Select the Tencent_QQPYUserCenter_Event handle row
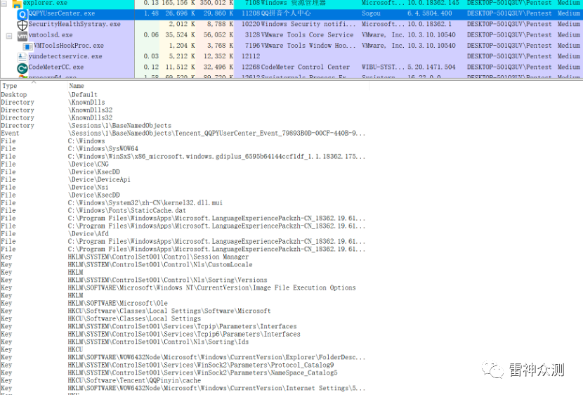Viewport: 583px width, 395px height. pyautogui.click(x=217, y=133)
